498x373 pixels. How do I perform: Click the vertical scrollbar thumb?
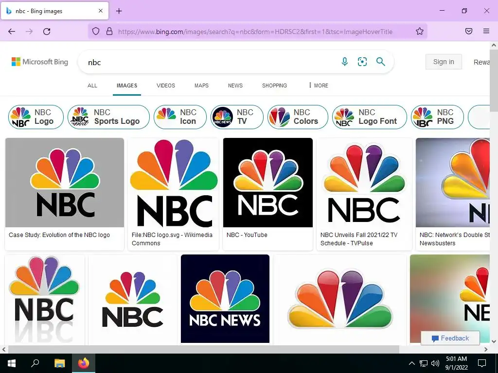[x=494, y=80]
